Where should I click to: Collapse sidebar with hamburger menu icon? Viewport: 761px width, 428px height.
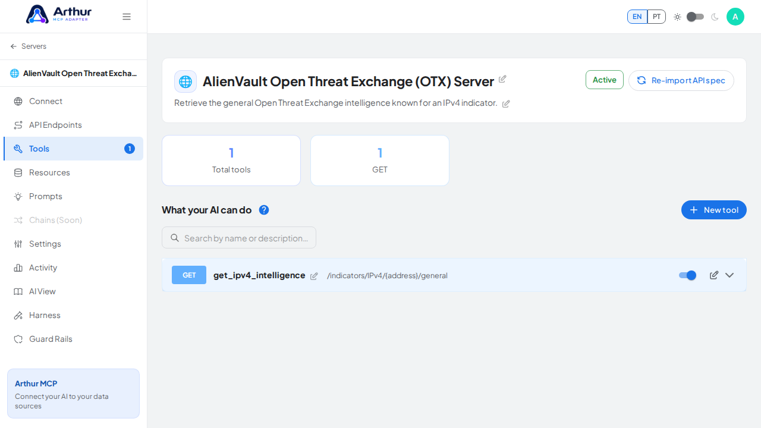(127, 17)
